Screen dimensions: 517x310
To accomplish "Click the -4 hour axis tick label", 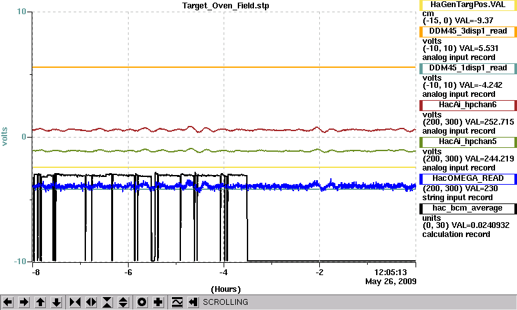I will point(224,273).
